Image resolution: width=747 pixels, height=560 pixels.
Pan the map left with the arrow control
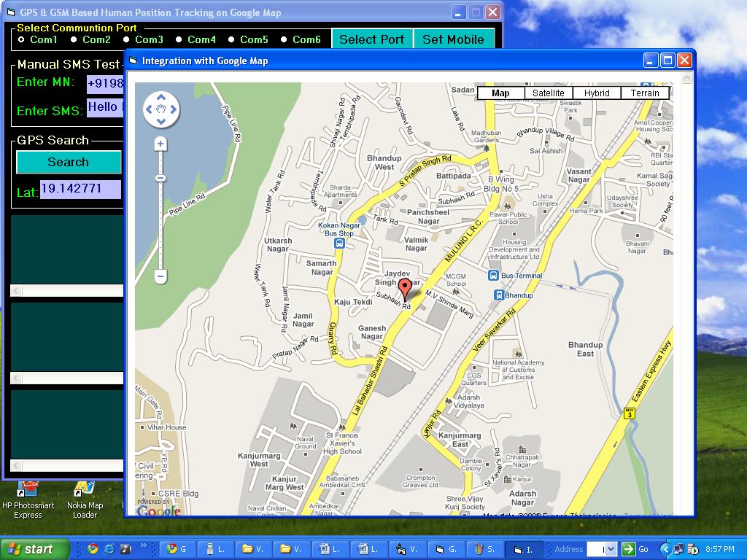(149, 109)
